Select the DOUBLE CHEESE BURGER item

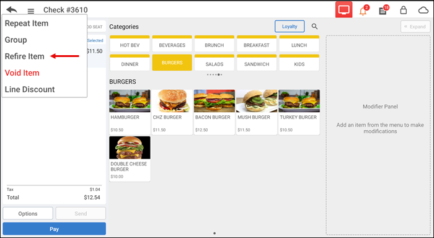(x=130, y=159)
